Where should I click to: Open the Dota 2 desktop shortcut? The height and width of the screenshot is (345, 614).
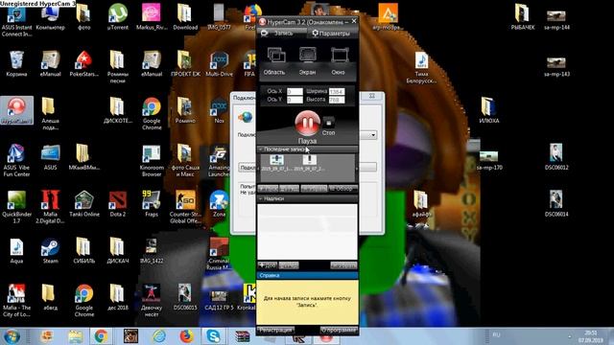(118, 204)
